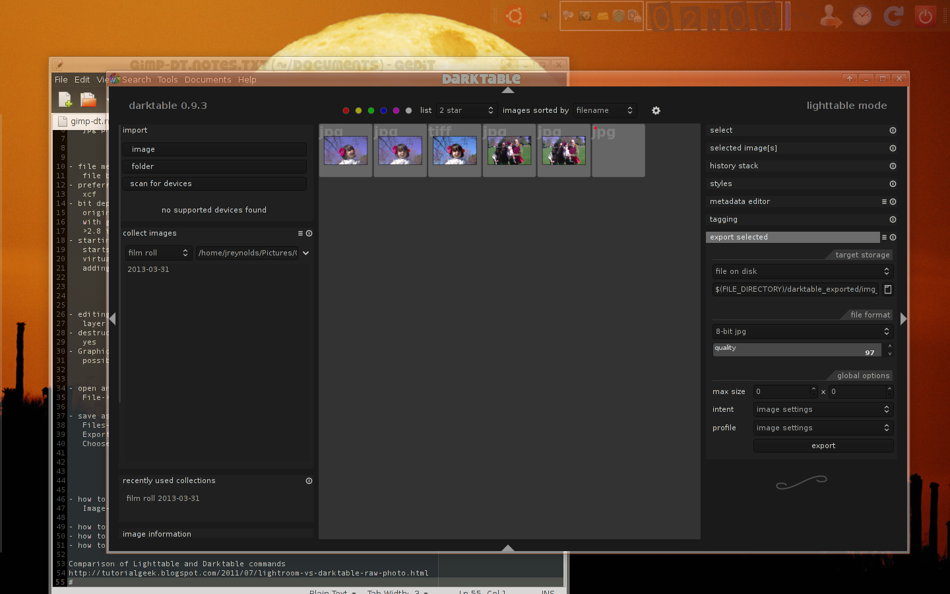Open the 8-bit jpg file format dropdown
Screen dimensions: 950x594
(x=802, y=331)
